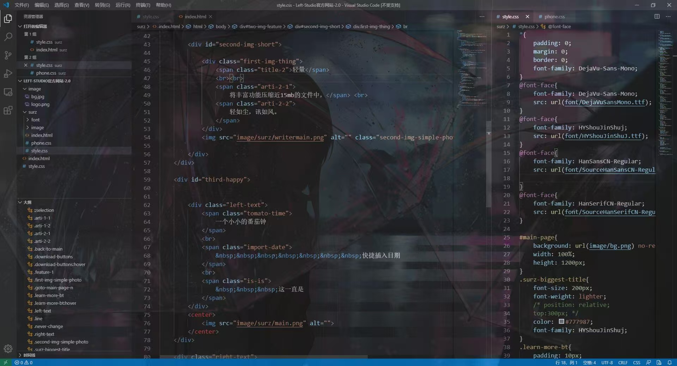The image size is (677, 366).
Task: Open the Manage gear settings menu
Action: (8, 348)
